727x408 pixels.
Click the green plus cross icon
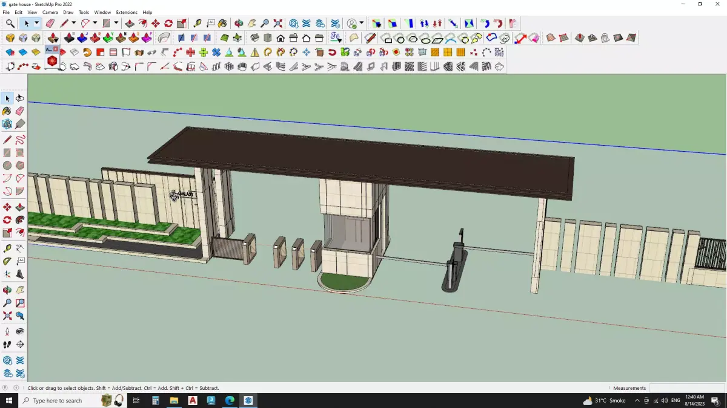point(203,53)
